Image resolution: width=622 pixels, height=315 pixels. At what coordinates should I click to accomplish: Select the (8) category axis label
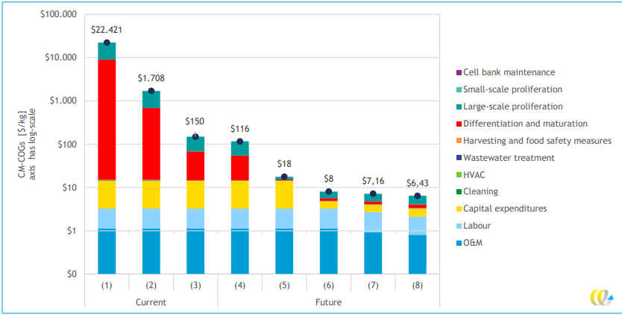point(418,285)
